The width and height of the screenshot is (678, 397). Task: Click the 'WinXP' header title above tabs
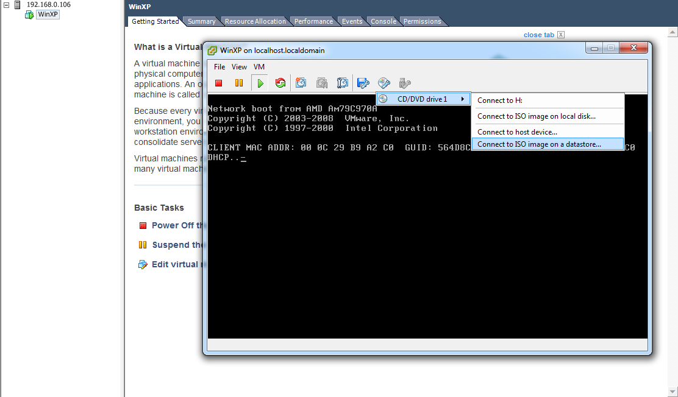click(x=140, y=7)
